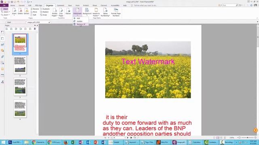Click the Swap pages button

[43, 15]
